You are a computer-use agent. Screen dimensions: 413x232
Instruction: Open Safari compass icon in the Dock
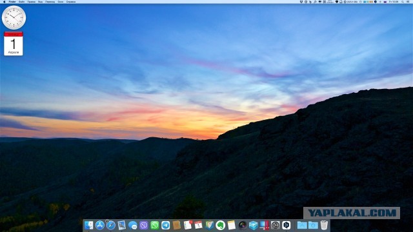point(110,225)
